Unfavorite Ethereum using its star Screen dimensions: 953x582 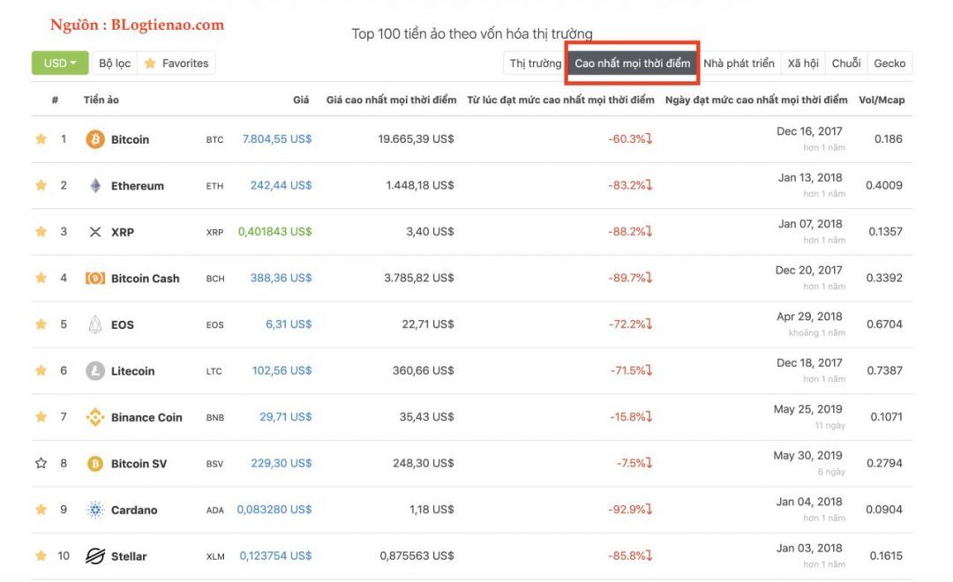[x=41, y=184]
